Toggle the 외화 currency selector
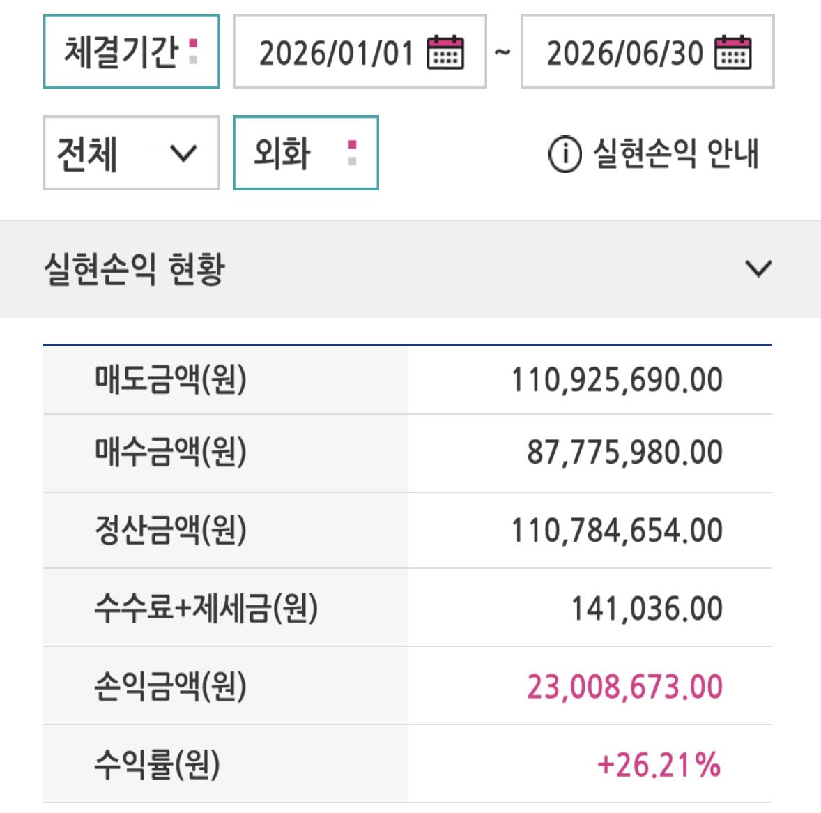The width and height of the screenshot is (821, 813). (x=306, y=153)
